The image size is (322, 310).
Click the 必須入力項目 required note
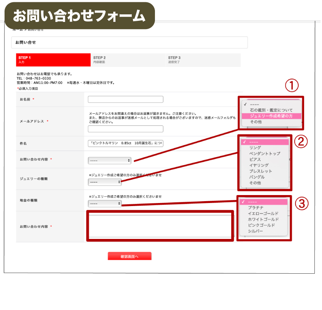click(x=28, y=88)
